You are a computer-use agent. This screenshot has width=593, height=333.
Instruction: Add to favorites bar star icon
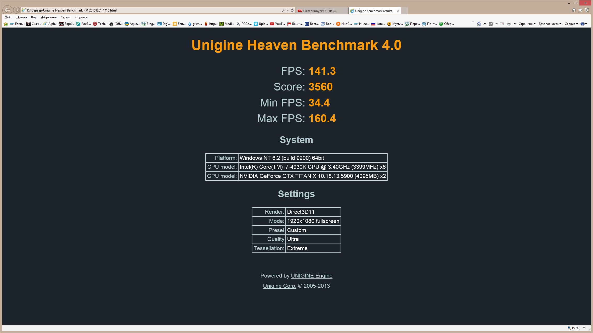(5, 24)
